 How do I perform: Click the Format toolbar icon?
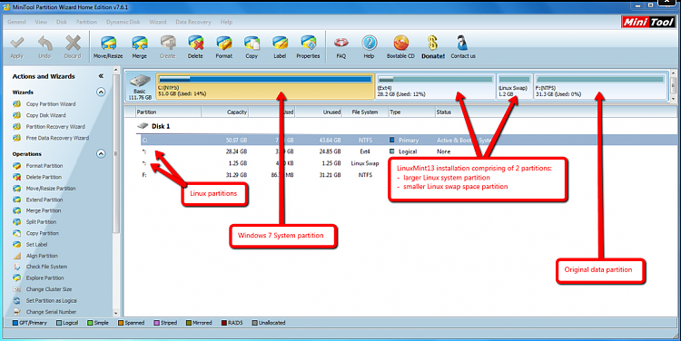click(x=224, y=44)
